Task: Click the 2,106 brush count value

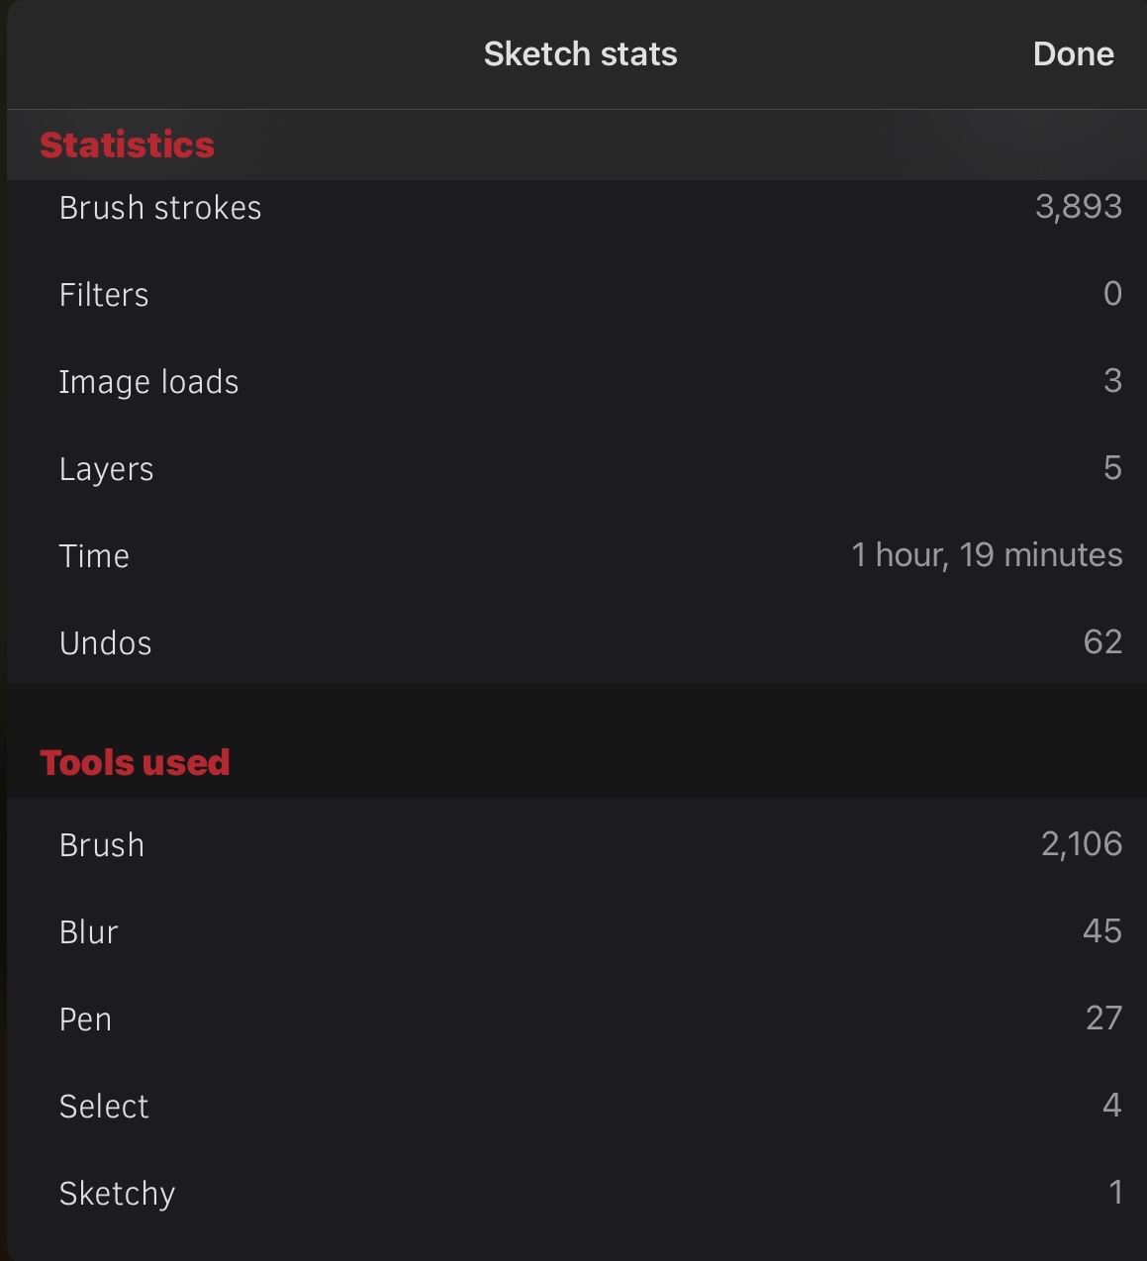Action: pos(1081,844)
